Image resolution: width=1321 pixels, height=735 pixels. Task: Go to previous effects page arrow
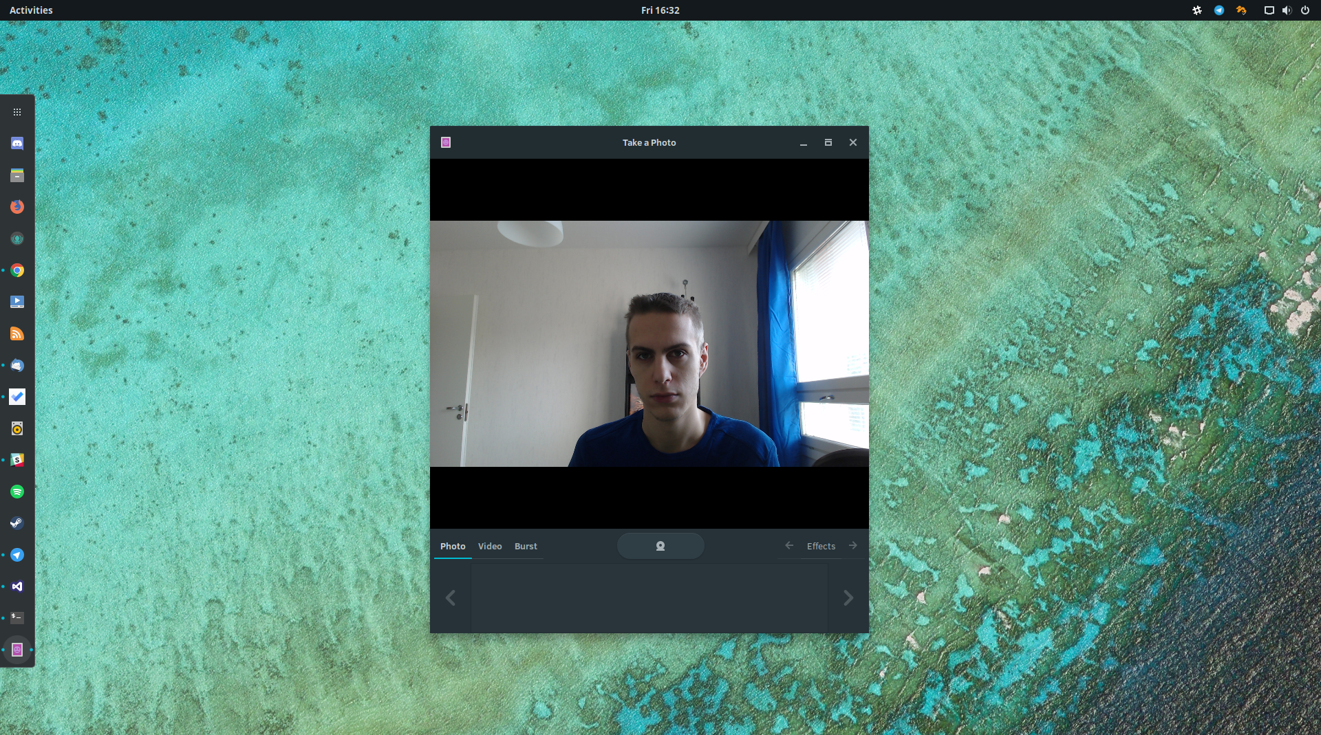pos(789,545)
